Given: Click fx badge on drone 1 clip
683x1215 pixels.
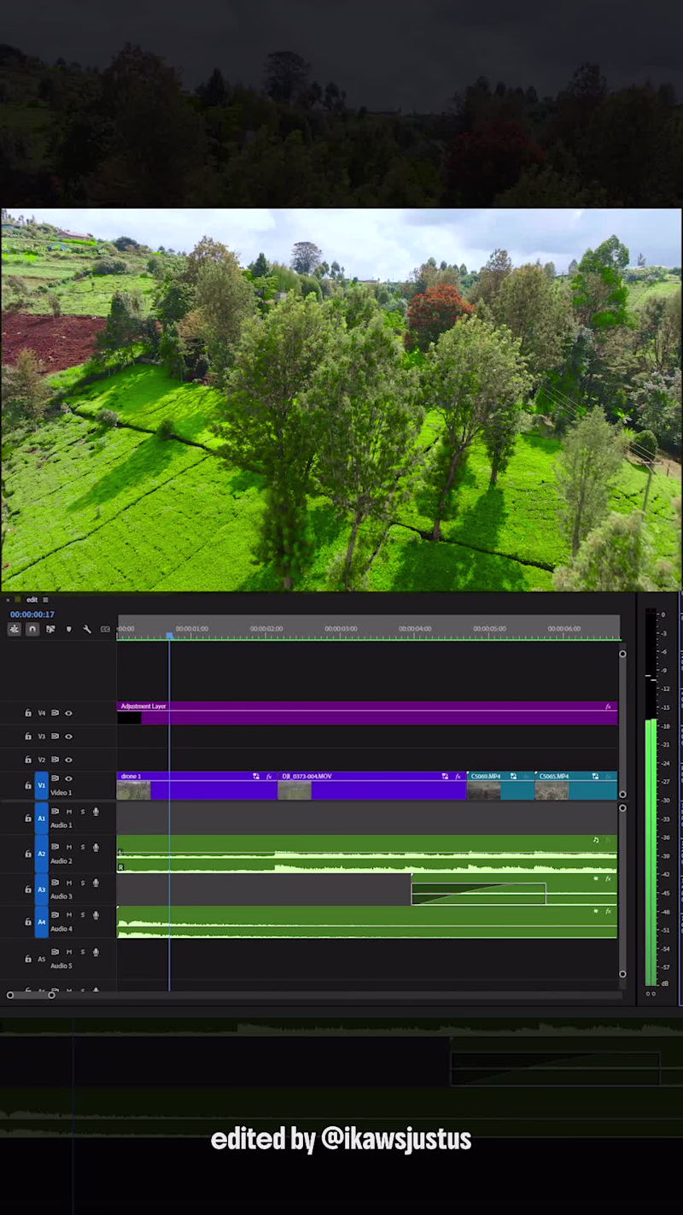Looking at the screenshot, I should [x=269, y=777].
